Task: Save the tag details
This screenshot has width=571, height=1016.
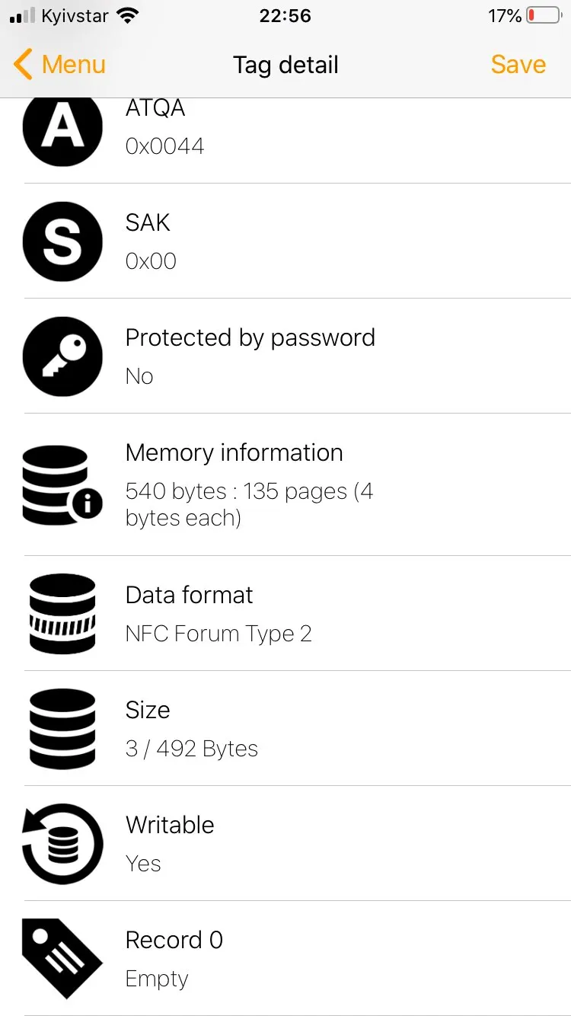Action: 518,65
